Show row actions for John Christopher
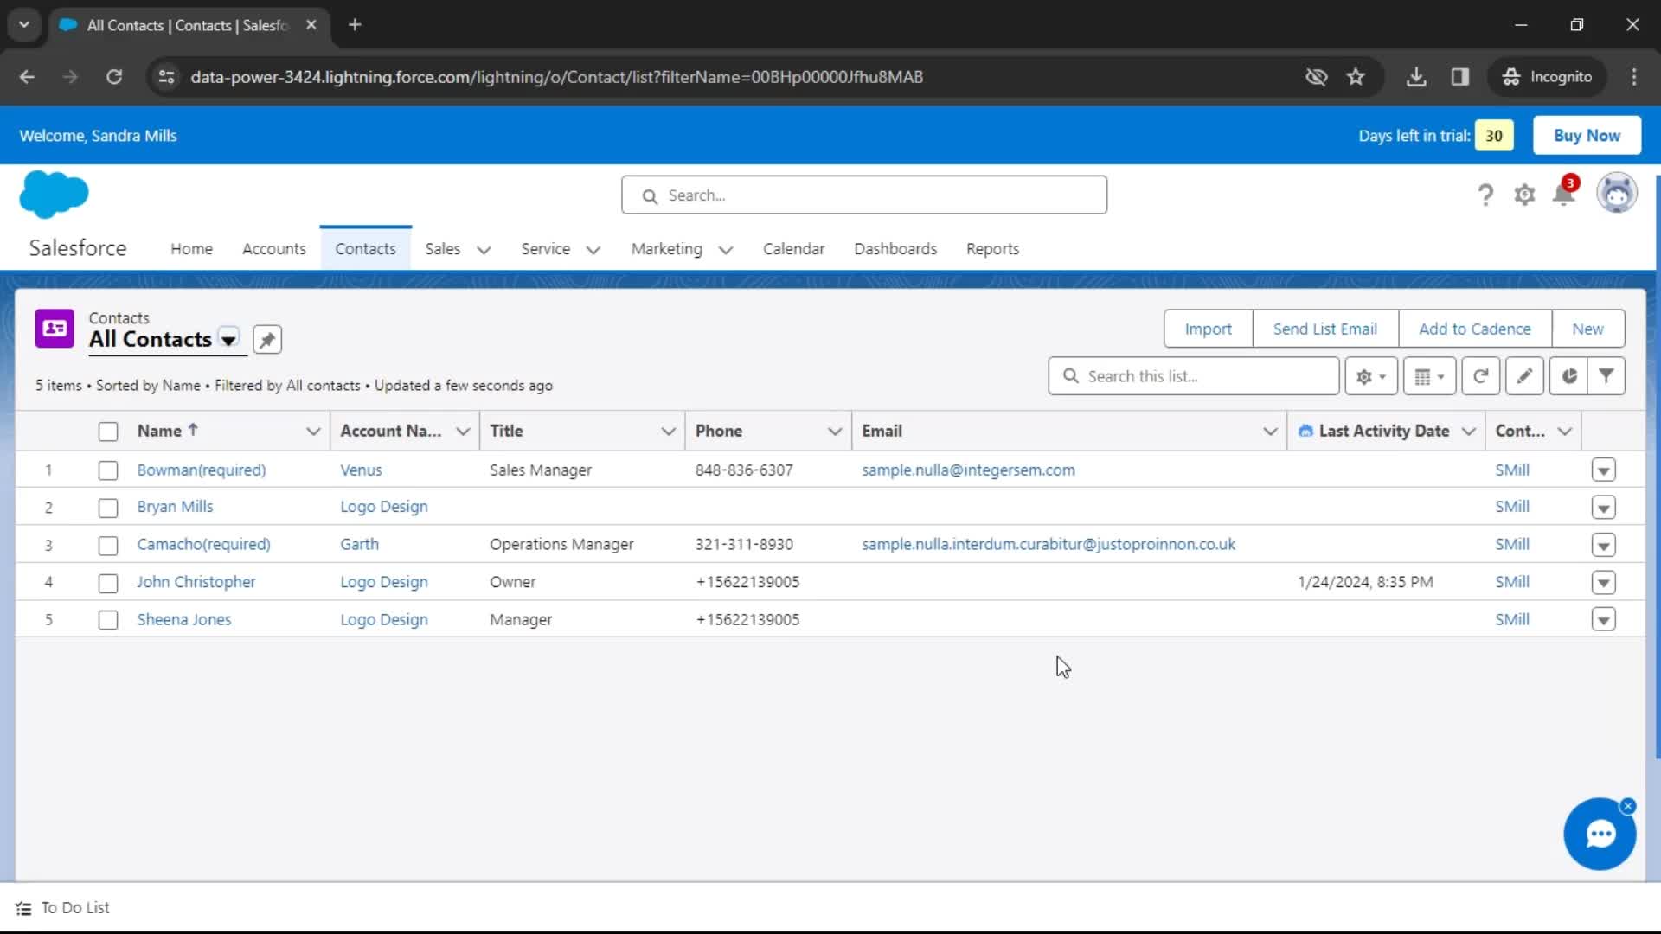The image size is (1661, 934). tap(1603, 583)
